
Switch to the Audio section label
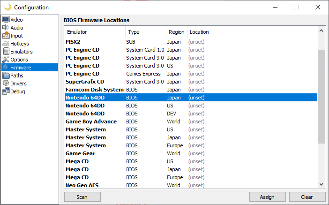click(17, 28)
